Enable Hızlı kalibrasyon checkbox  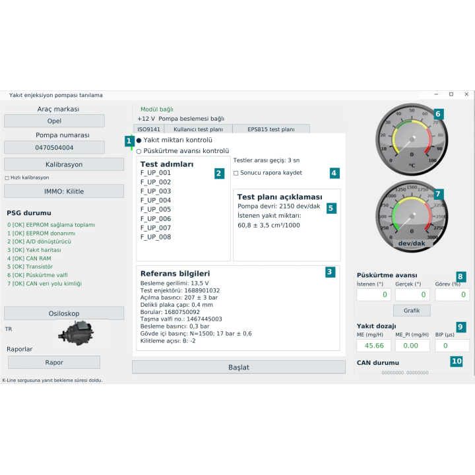pos(7,178)
